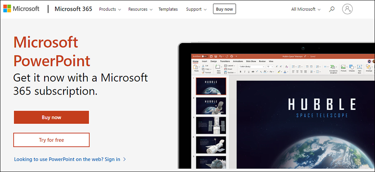Click the Cut scissors icon
The height and width of the screenshot is (172, 375).
coord(203,66)
